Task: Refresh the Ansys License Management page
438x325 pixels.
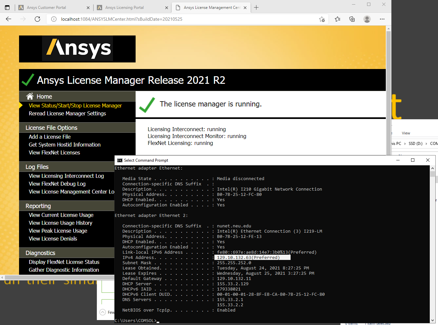Action: pos(37,19)
